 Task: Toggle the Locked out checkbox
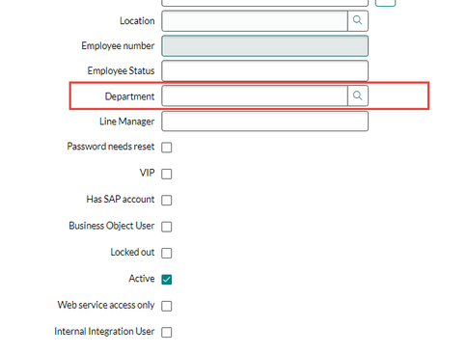pos(167,253)
